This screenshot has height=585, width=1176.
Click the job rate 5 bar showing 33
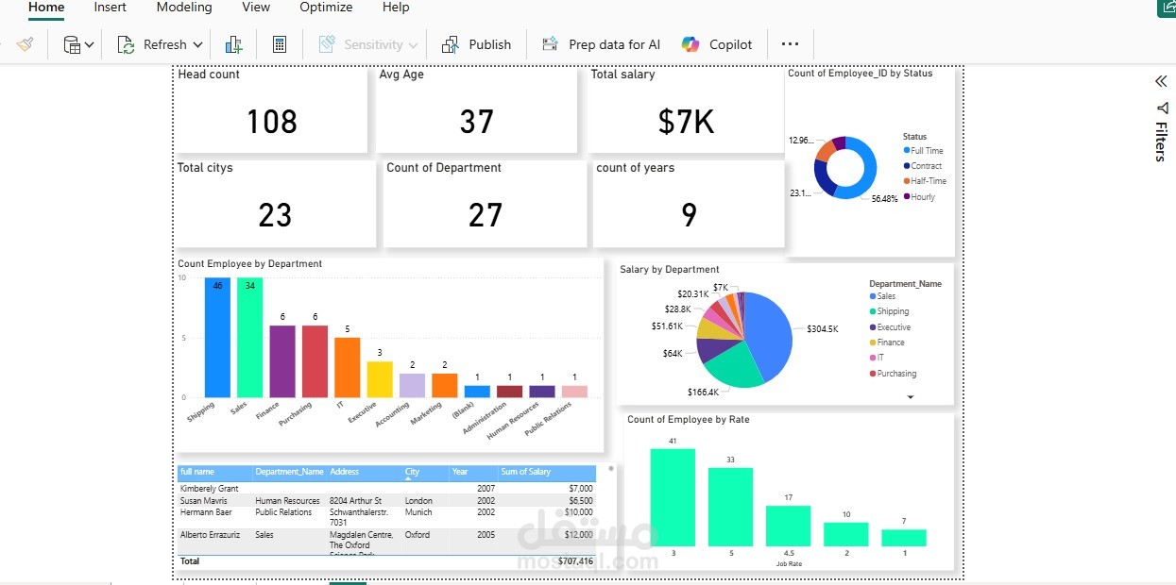[730, 507]
